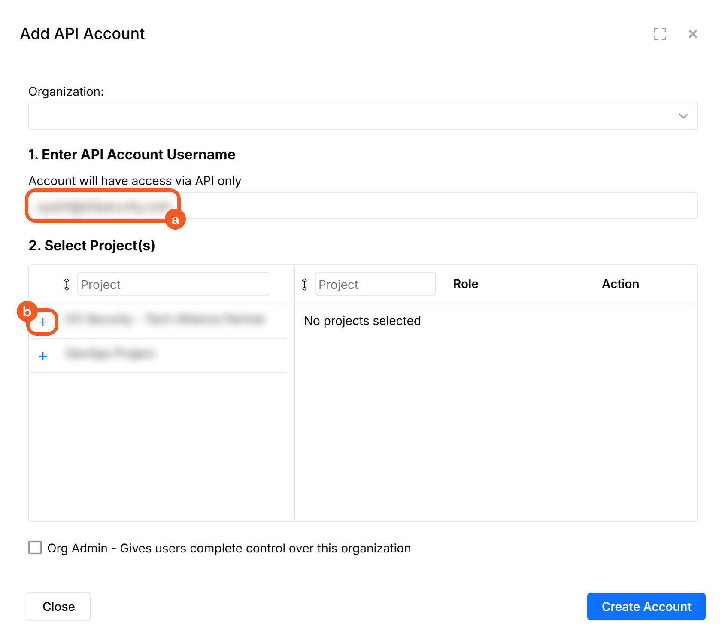
Task: Tick the Org Admin checkbox
Action: 35,548
